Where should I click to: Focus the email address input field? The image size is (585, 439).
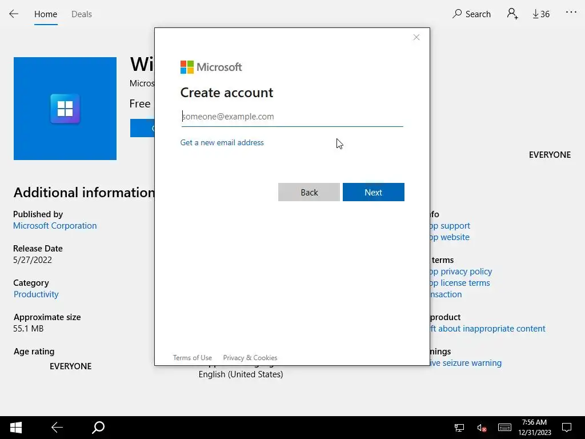(x=292, y=117)
